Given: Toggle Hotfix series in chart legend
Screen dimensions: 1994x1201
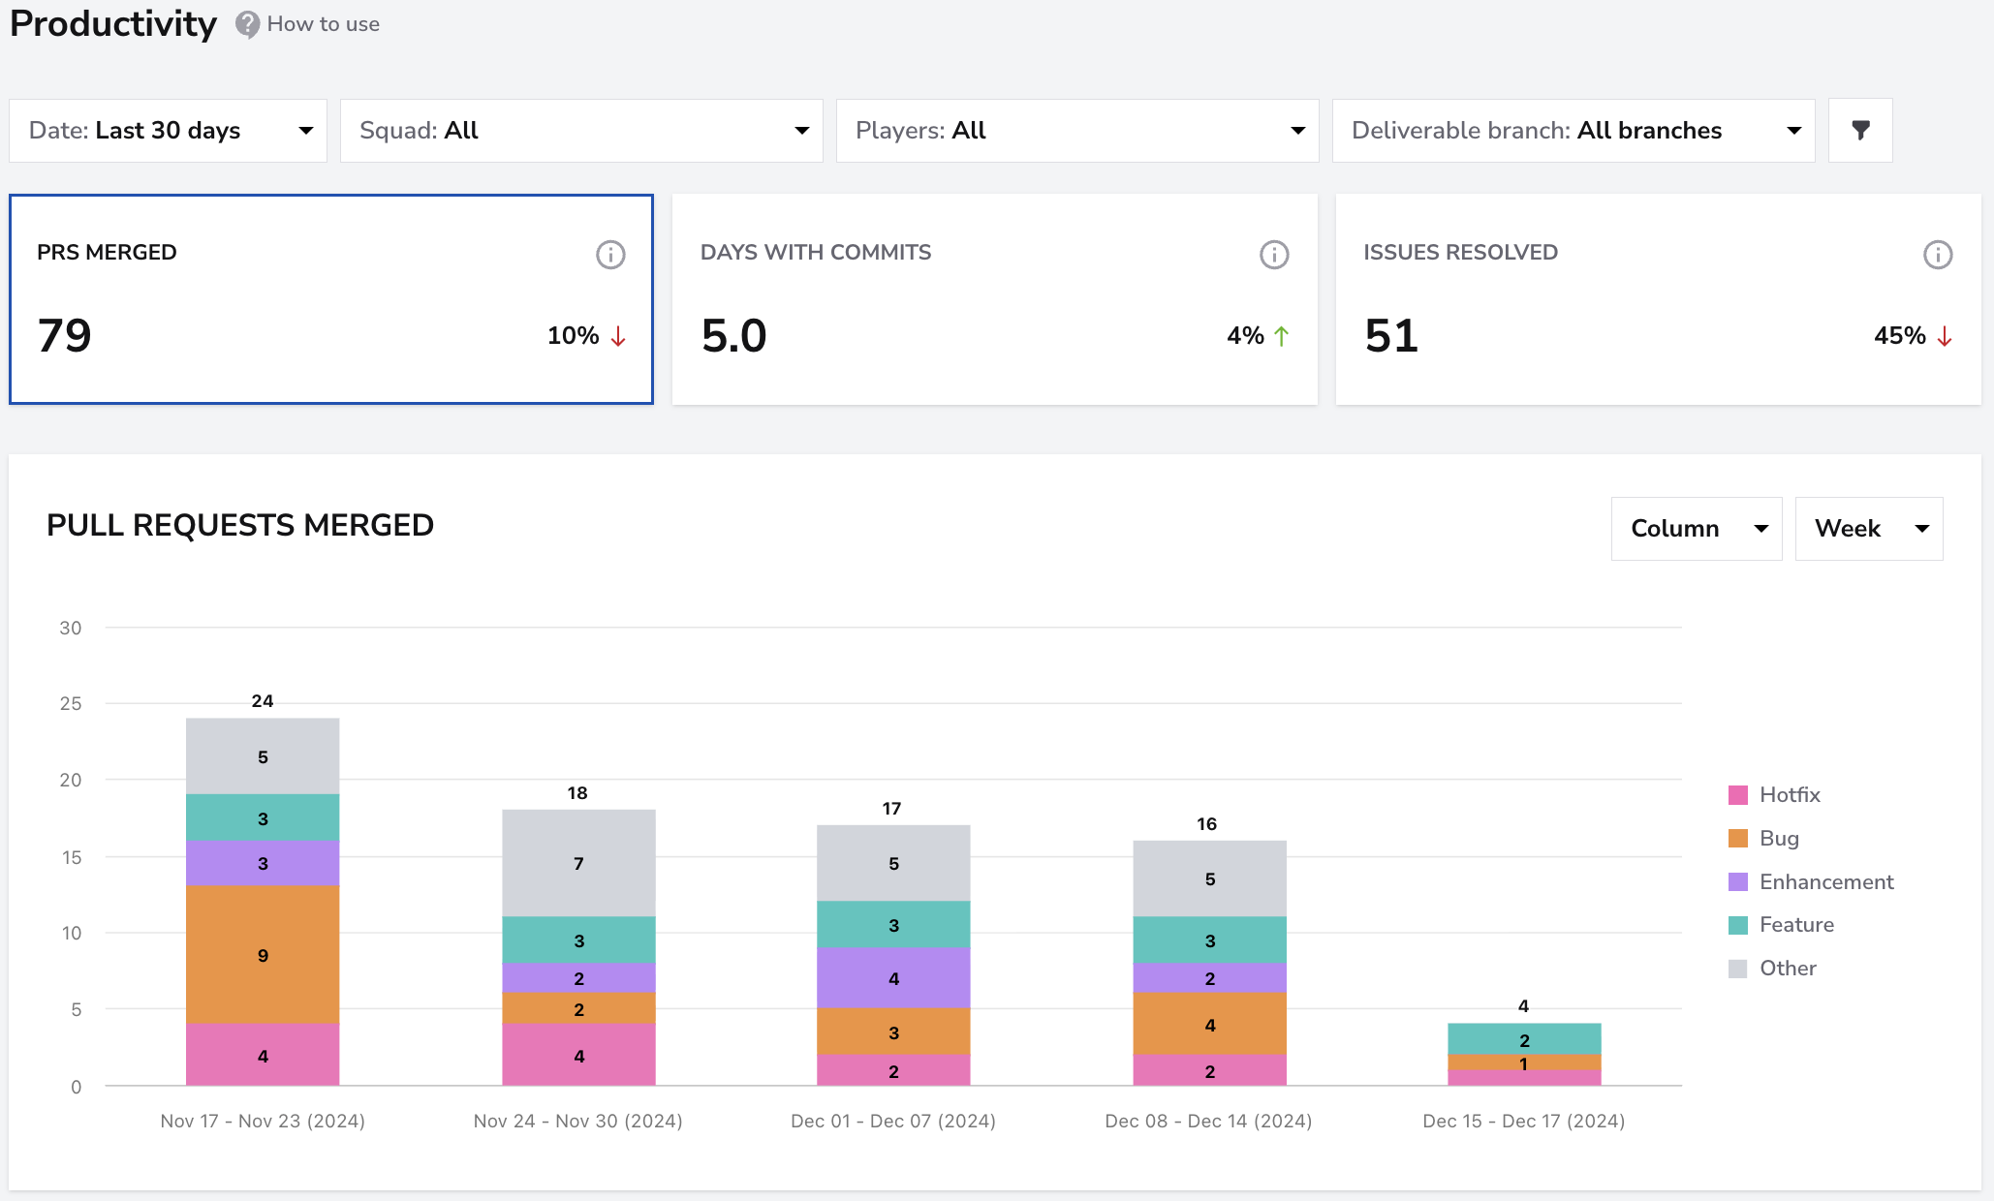Looking at the screenshot, I should 1774,795.
